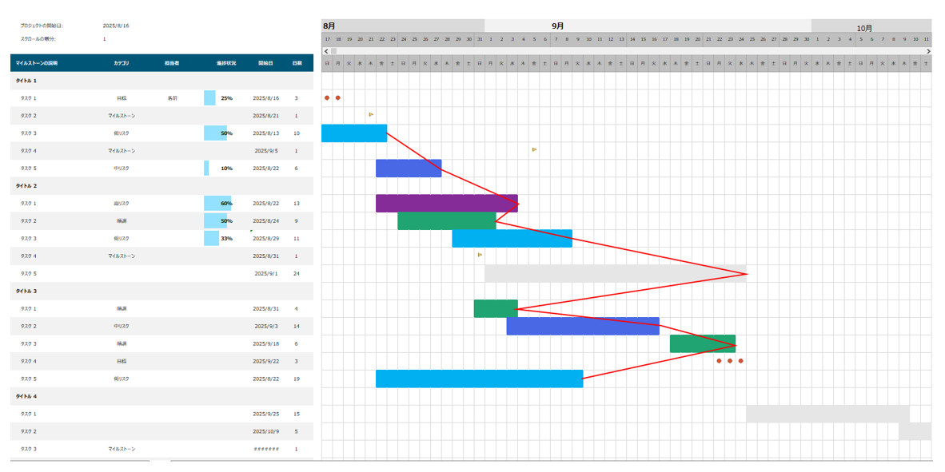Select the 9月 month header
Screen dimensions: 945x472
tap(558, 26)
